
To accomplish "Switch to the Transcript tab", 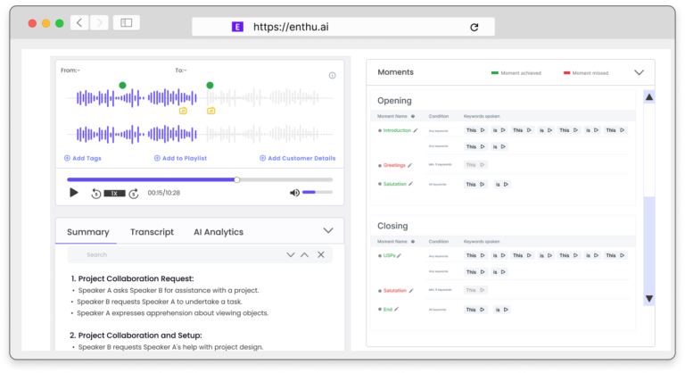I will [x=152, y=232].
